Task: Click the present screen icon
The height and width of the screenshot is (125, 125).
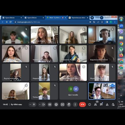Action: click(62, 104)
